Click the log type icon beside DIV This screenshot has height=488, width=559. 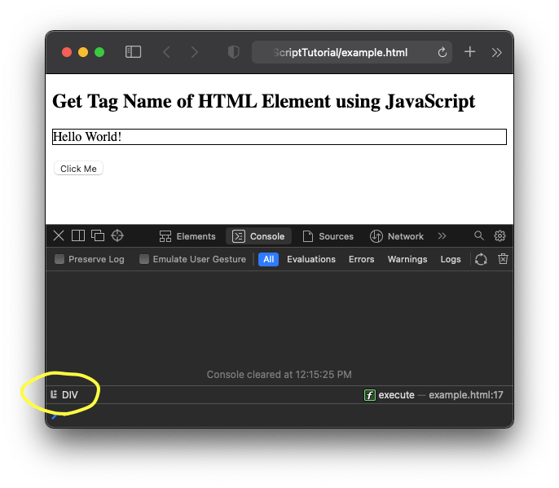tap(54, 394)
